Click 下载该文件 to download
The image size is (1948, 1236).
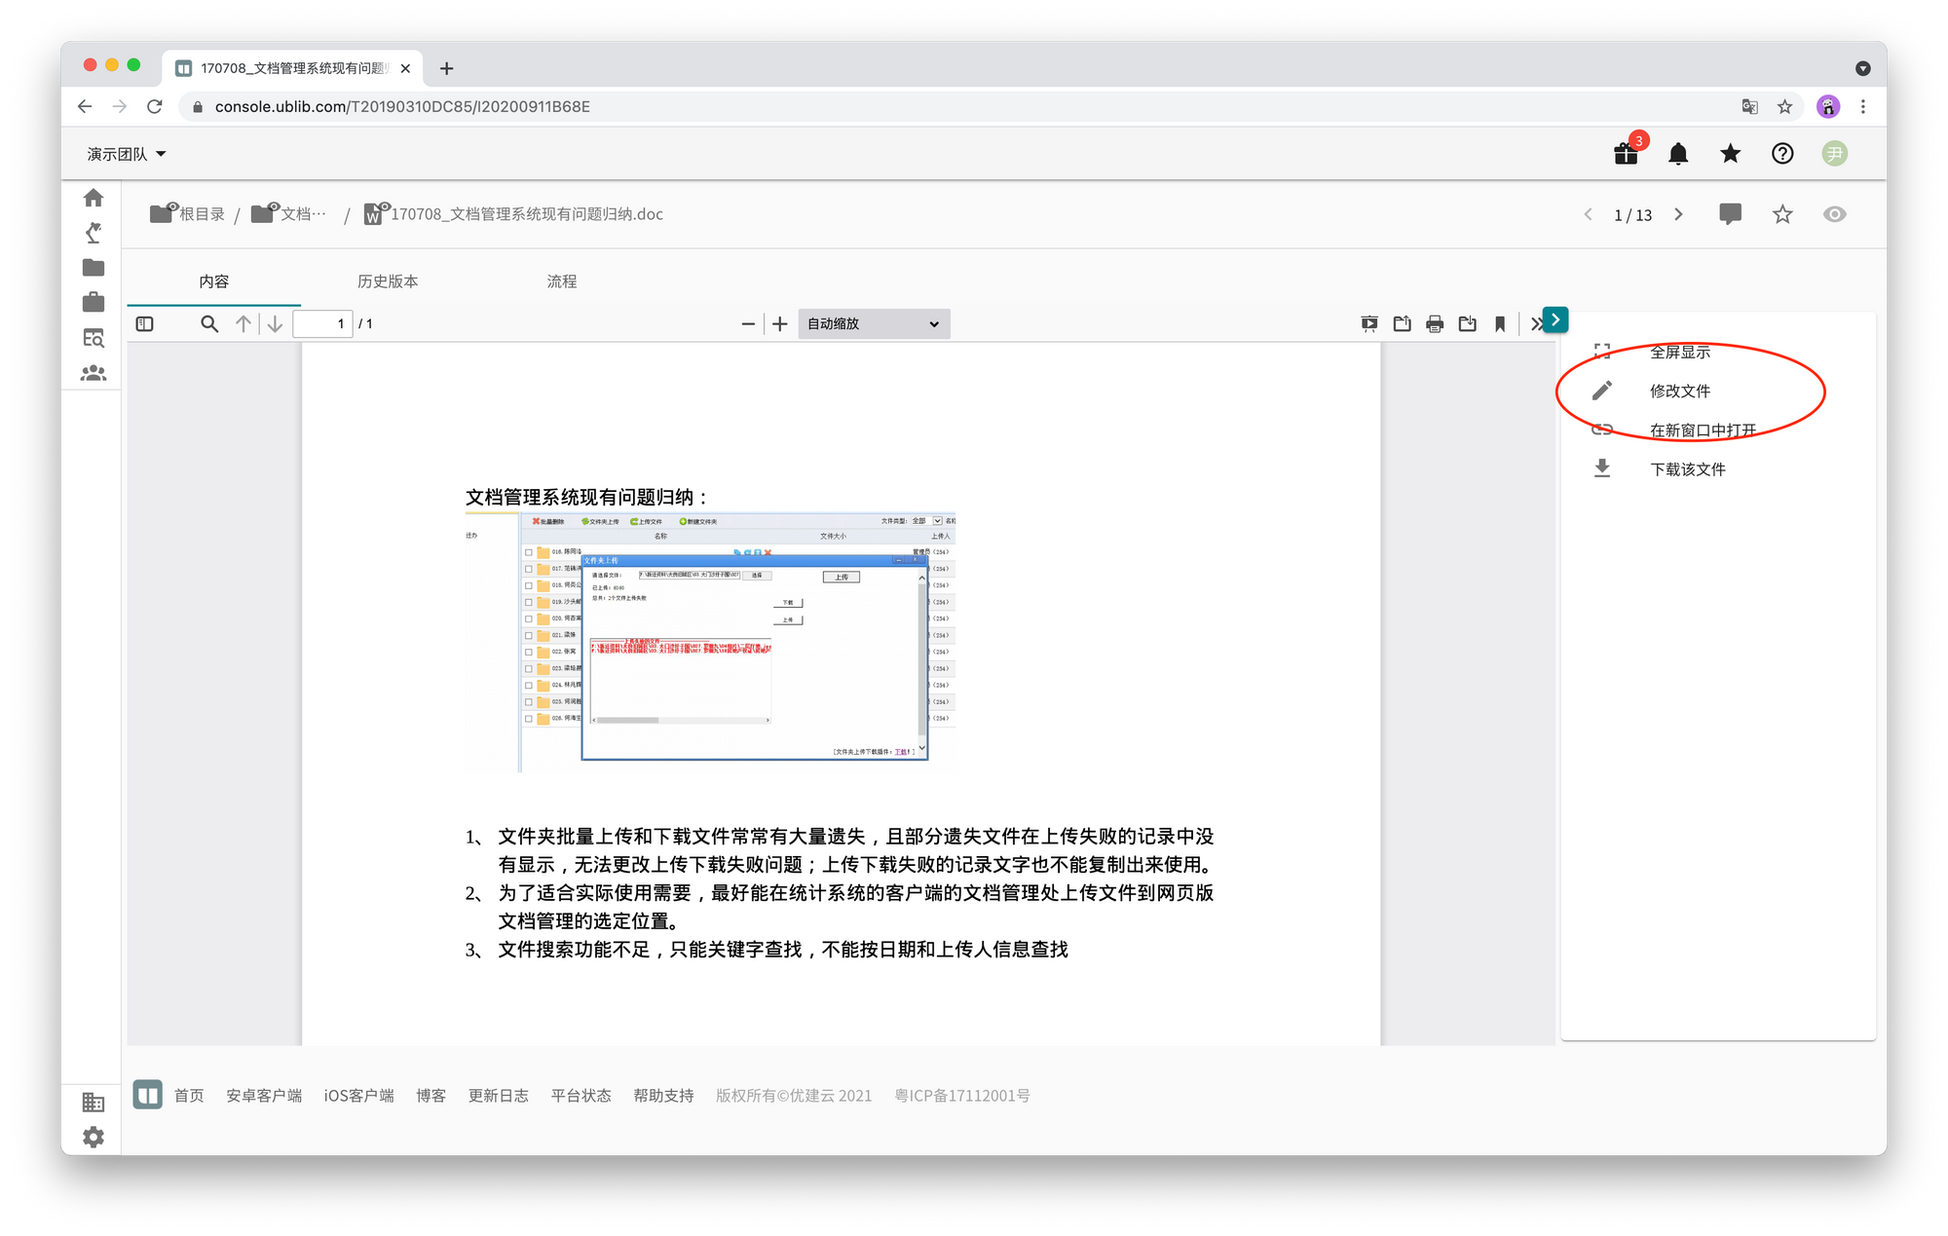coord(1687,469)
